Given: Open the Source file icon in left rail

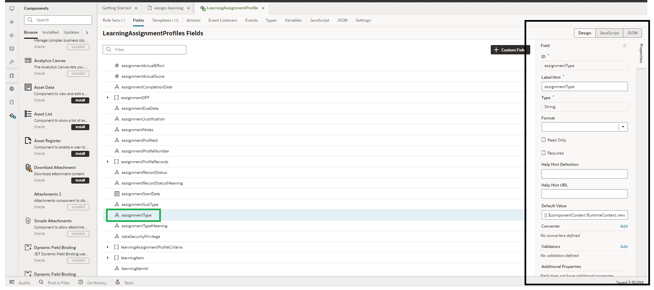Looking at the screenshot, I should (x=12, y=102).
